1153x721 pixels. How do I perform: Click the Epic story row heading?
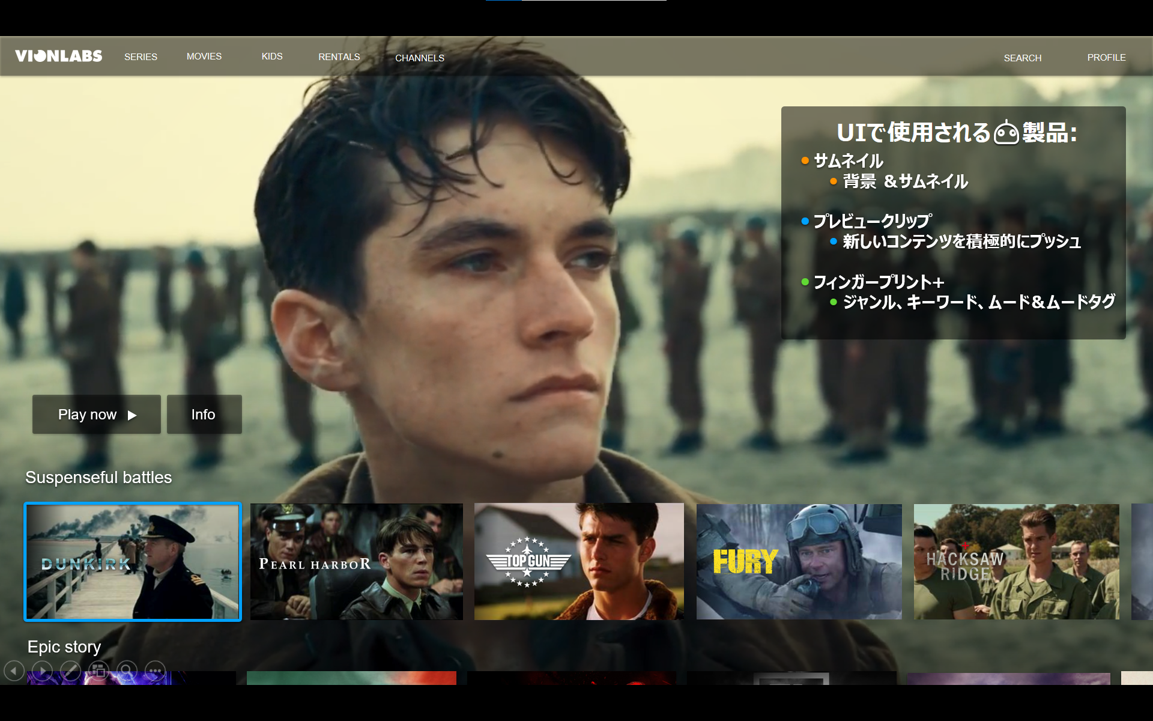pos(64,646)
